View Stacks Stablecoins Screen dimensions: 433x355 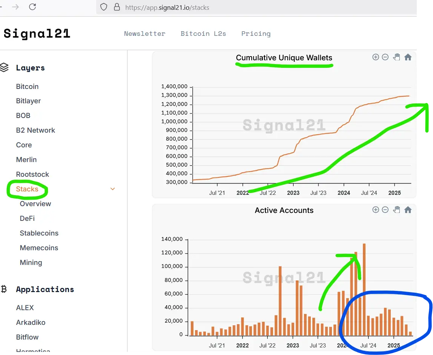[x=39, y=233]
